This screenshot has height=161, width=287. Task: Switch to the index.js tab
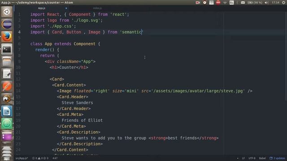coord(97,8)
